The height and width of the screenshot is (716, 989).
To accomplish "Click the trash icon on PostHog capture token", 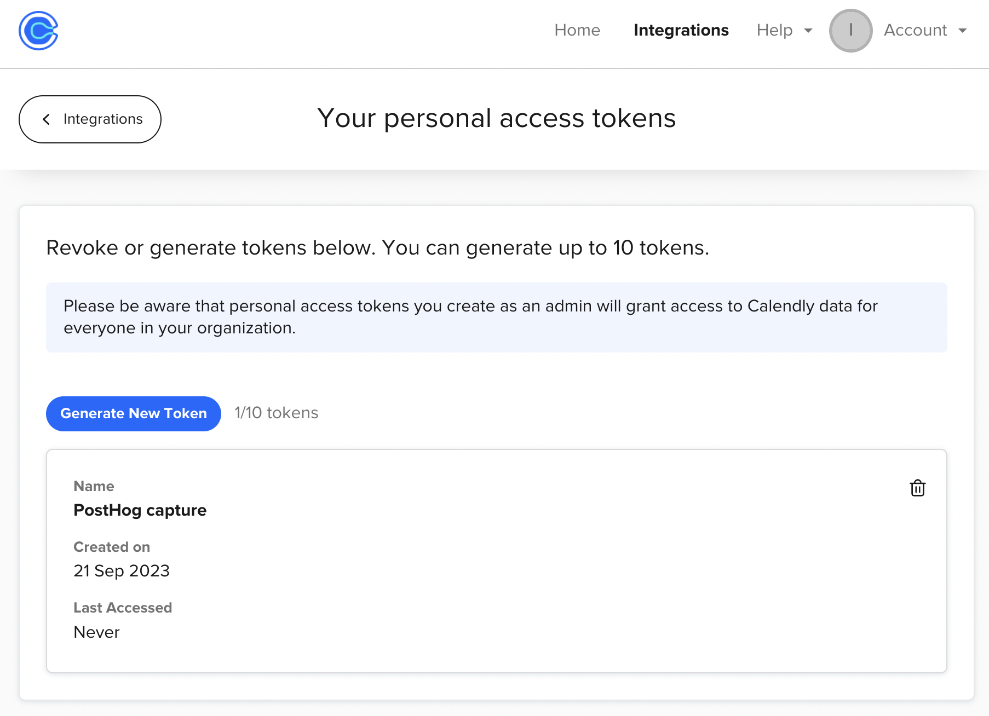I will coord(917,488).
